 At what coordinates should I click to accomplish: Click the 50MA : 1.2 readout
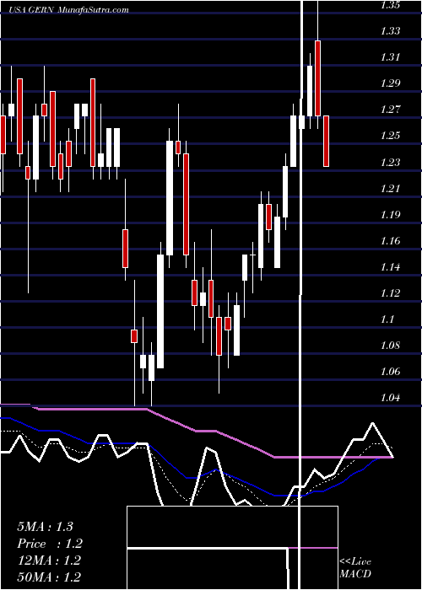click(49, 577)
